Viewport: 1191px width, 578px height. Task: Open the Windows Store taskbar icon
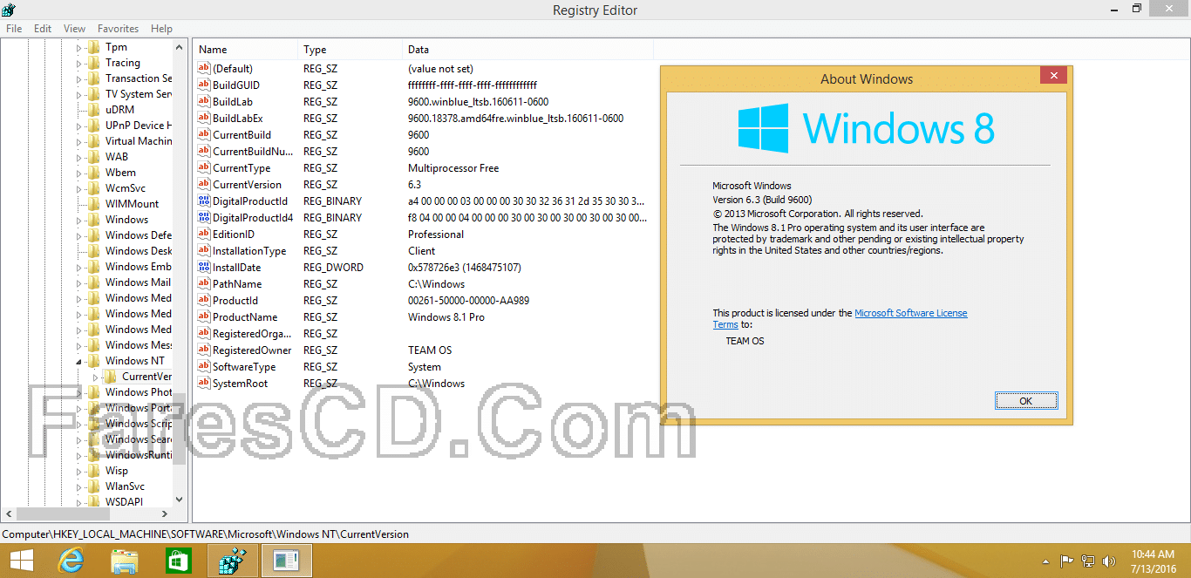point(179,561)
